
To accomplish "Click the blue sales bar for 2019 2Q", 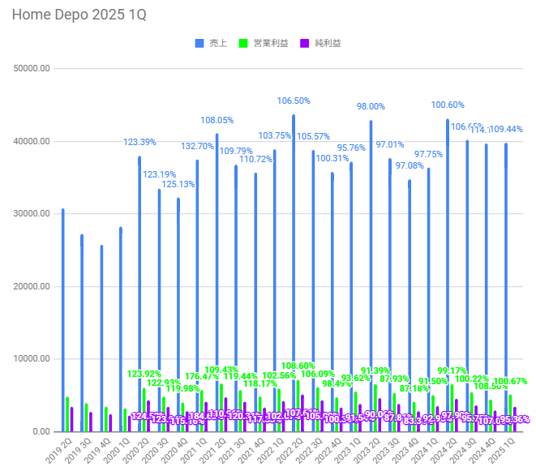I will pos(63,320).
